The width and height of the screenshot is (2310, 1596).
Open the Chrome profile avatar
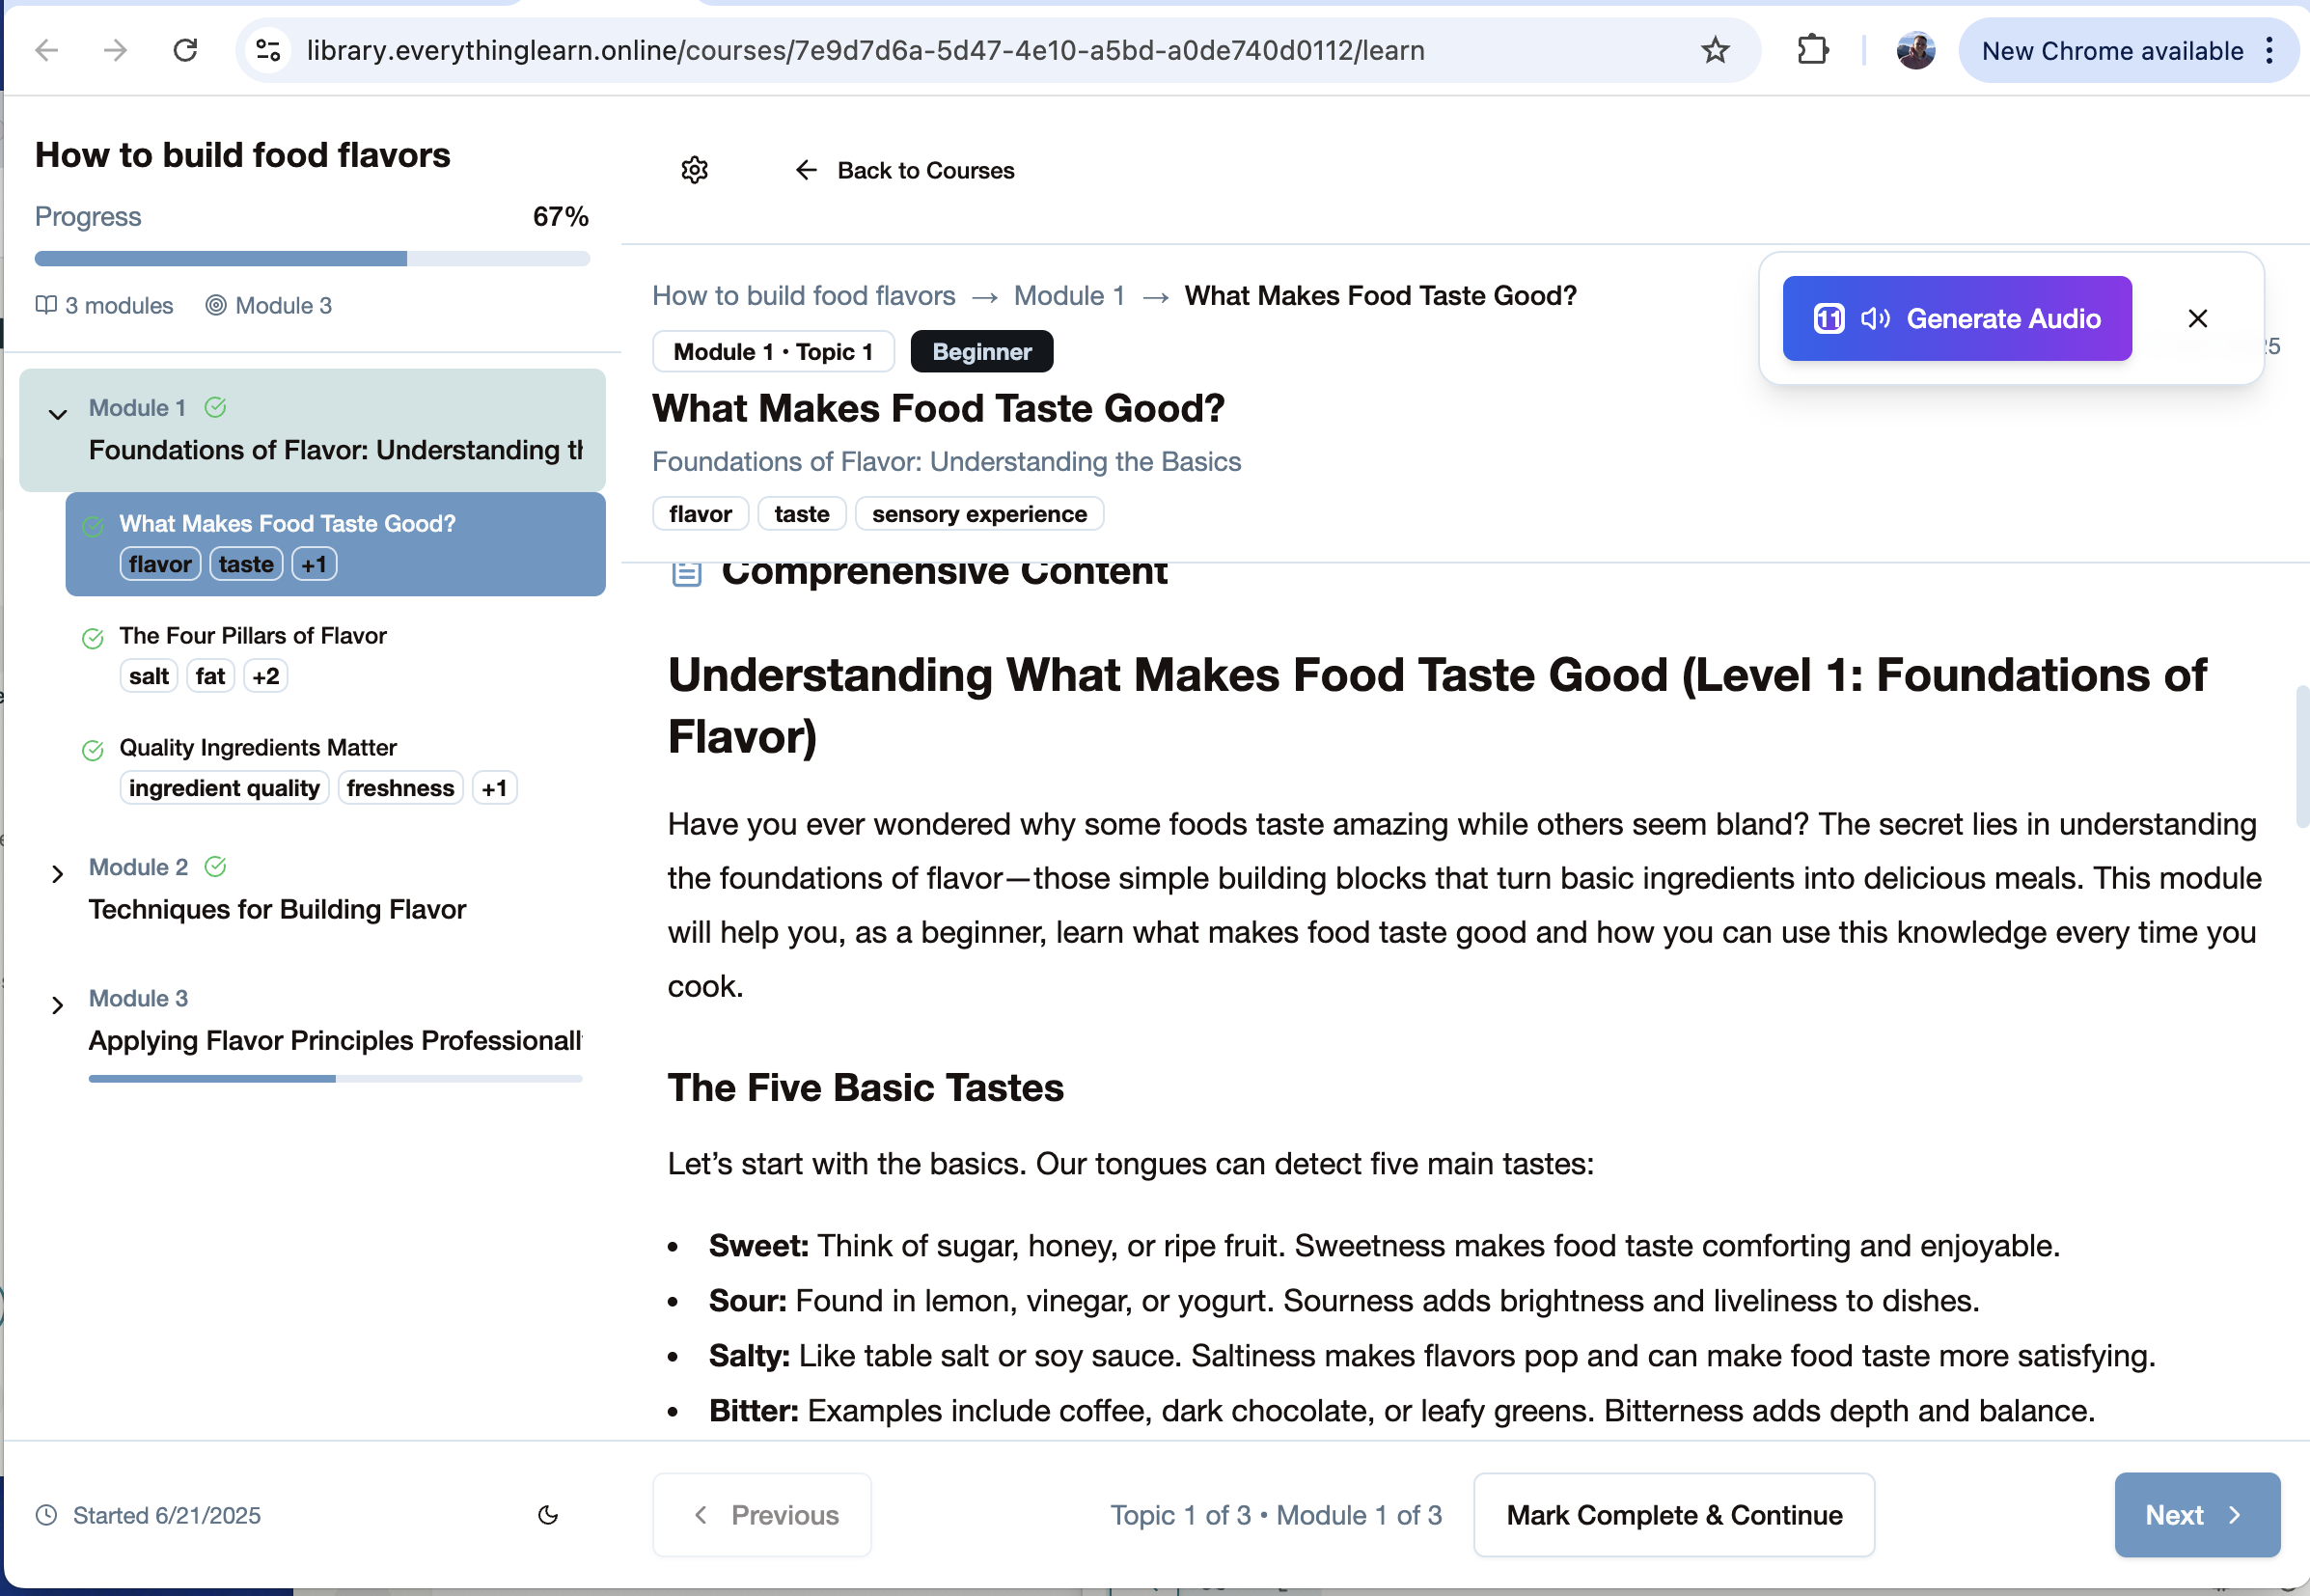[x=1915, y=50]
